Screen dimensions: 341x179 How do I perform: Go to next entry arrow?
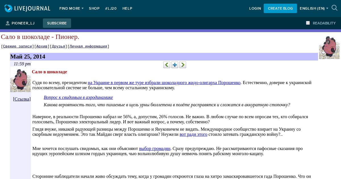pyautogui.click(x=183, y=65)
